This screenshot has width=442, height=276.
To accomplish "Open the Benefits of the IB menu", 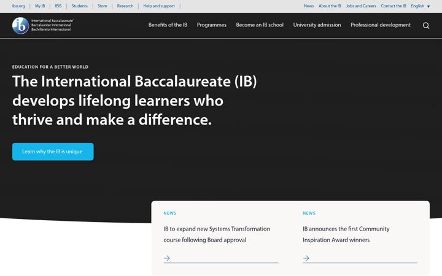I will click(x=168, y=25).
